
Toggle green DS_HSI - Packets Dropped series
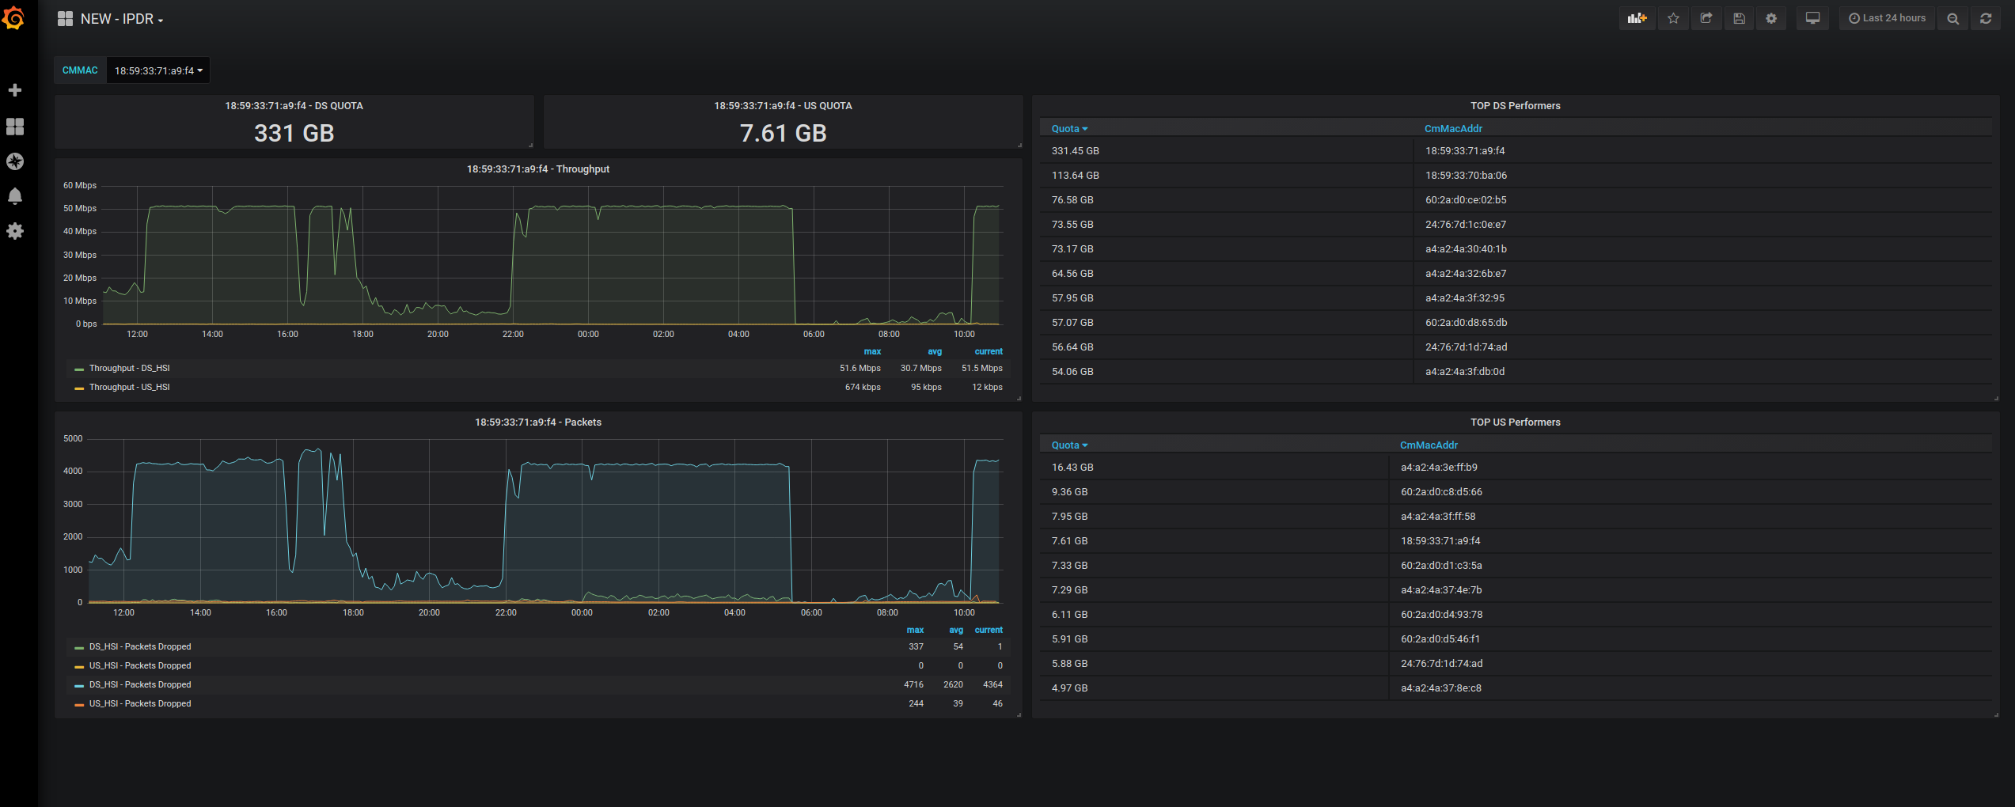(x=140, y=647)
